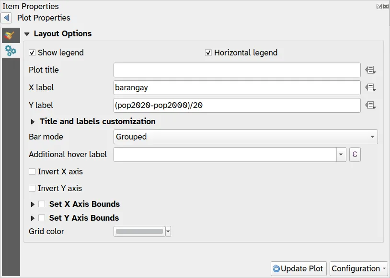
Task: Click the back arrow beside Plot Properties
Action: pyautogui.click(x=6, y=18)
